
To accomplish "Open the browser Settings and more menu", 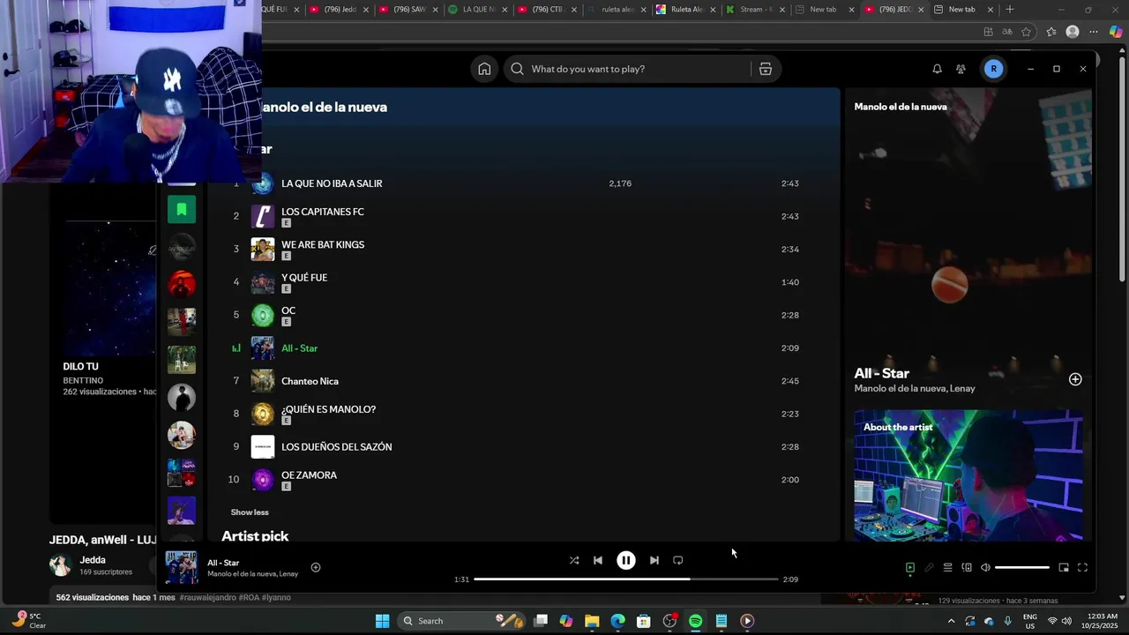I will (1094, 32).
